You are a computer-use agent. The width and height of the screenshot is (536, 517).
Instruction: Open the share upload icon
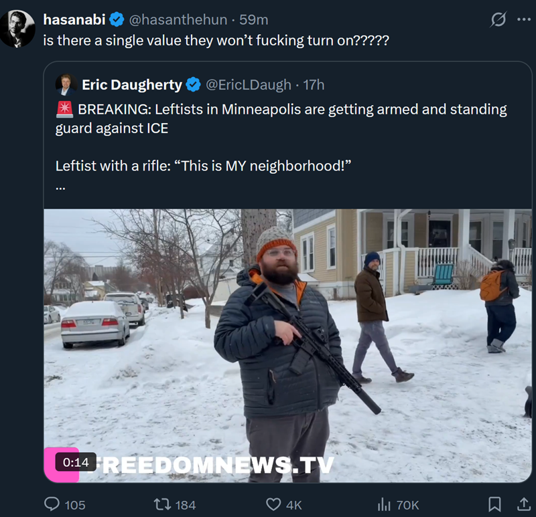(x=523, y=504)
